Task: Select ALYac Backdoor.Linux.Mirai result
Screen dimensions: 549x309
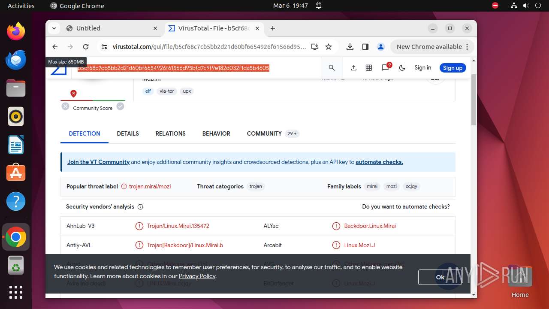Action: [370, 226]
